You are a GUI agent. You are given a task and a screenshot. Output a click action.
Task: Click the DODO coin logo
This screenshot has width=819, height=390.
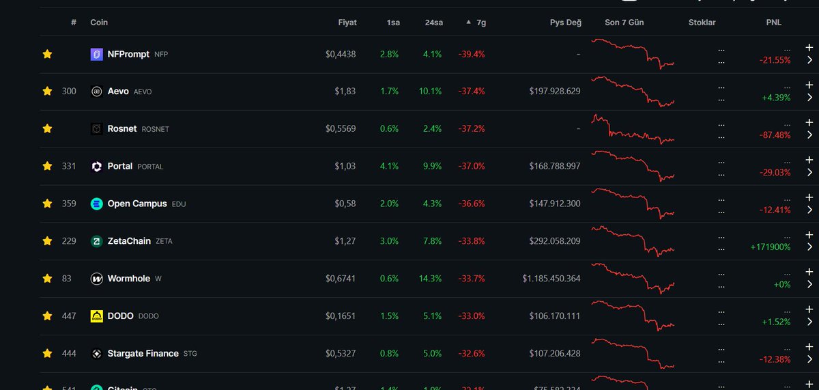[97, 316]
